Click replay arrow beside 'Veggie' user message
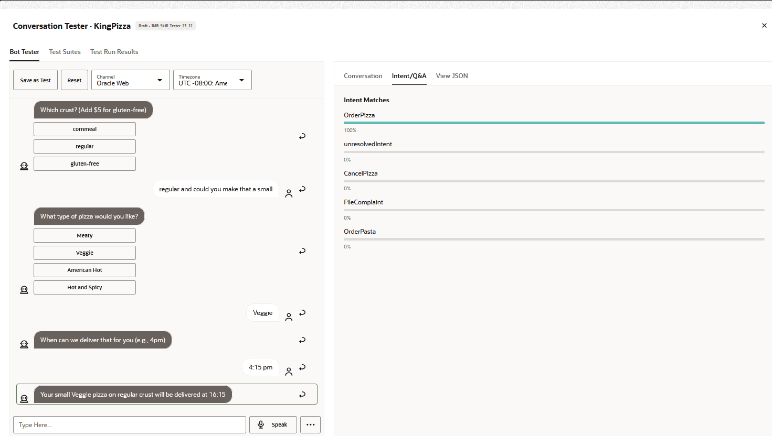The image size is (772, 436). click(x=302, y=313)
